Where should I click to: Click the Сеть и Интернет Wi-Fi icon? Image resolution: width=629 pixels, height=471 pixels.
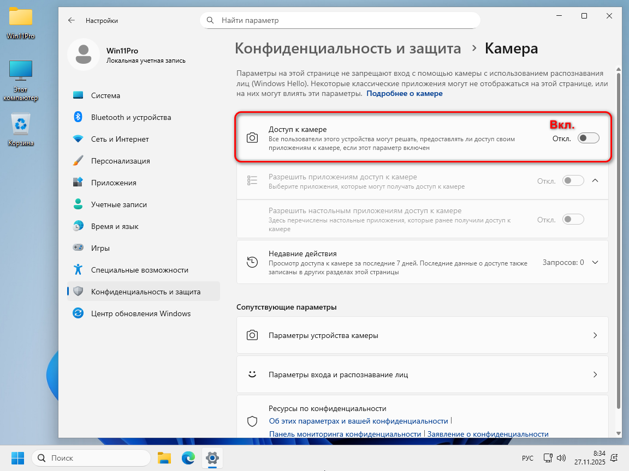point(78,139)
